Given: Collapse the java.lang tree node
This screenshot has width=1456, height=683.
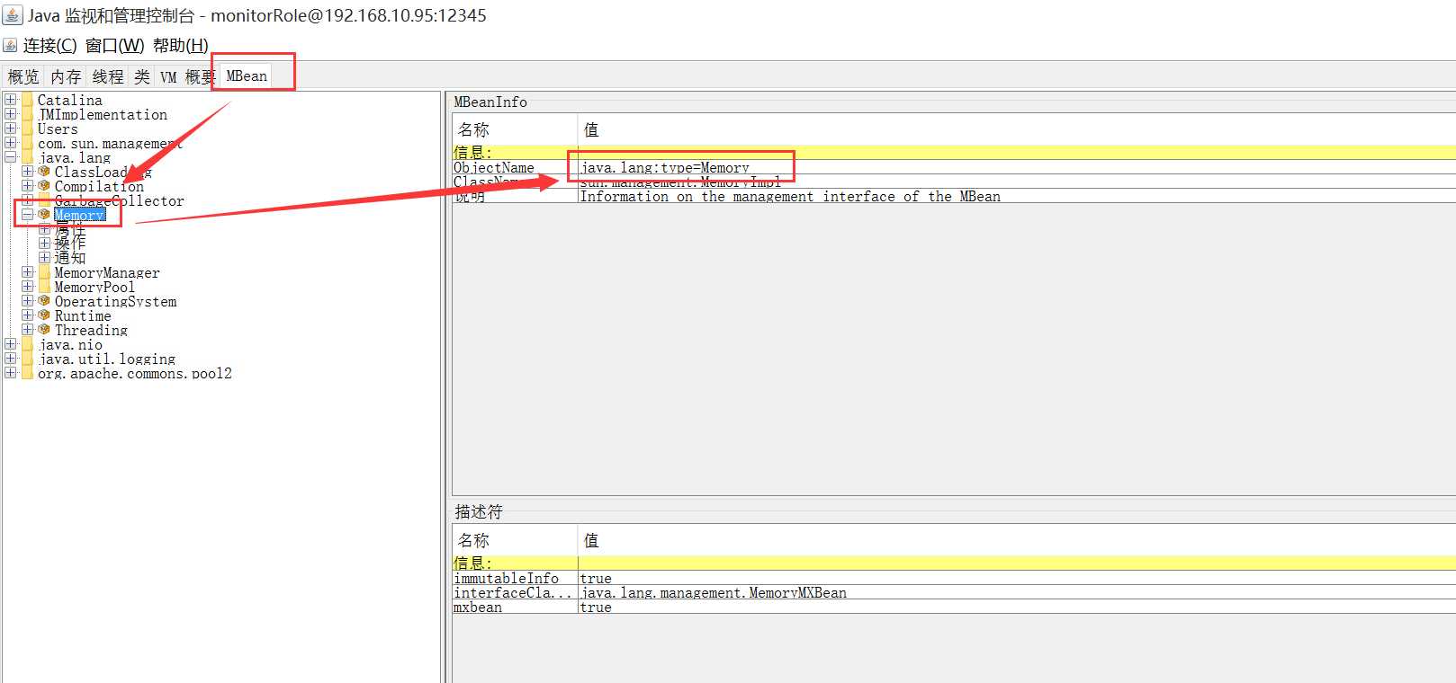Looking at the screenshot, I should pos(10,157).
